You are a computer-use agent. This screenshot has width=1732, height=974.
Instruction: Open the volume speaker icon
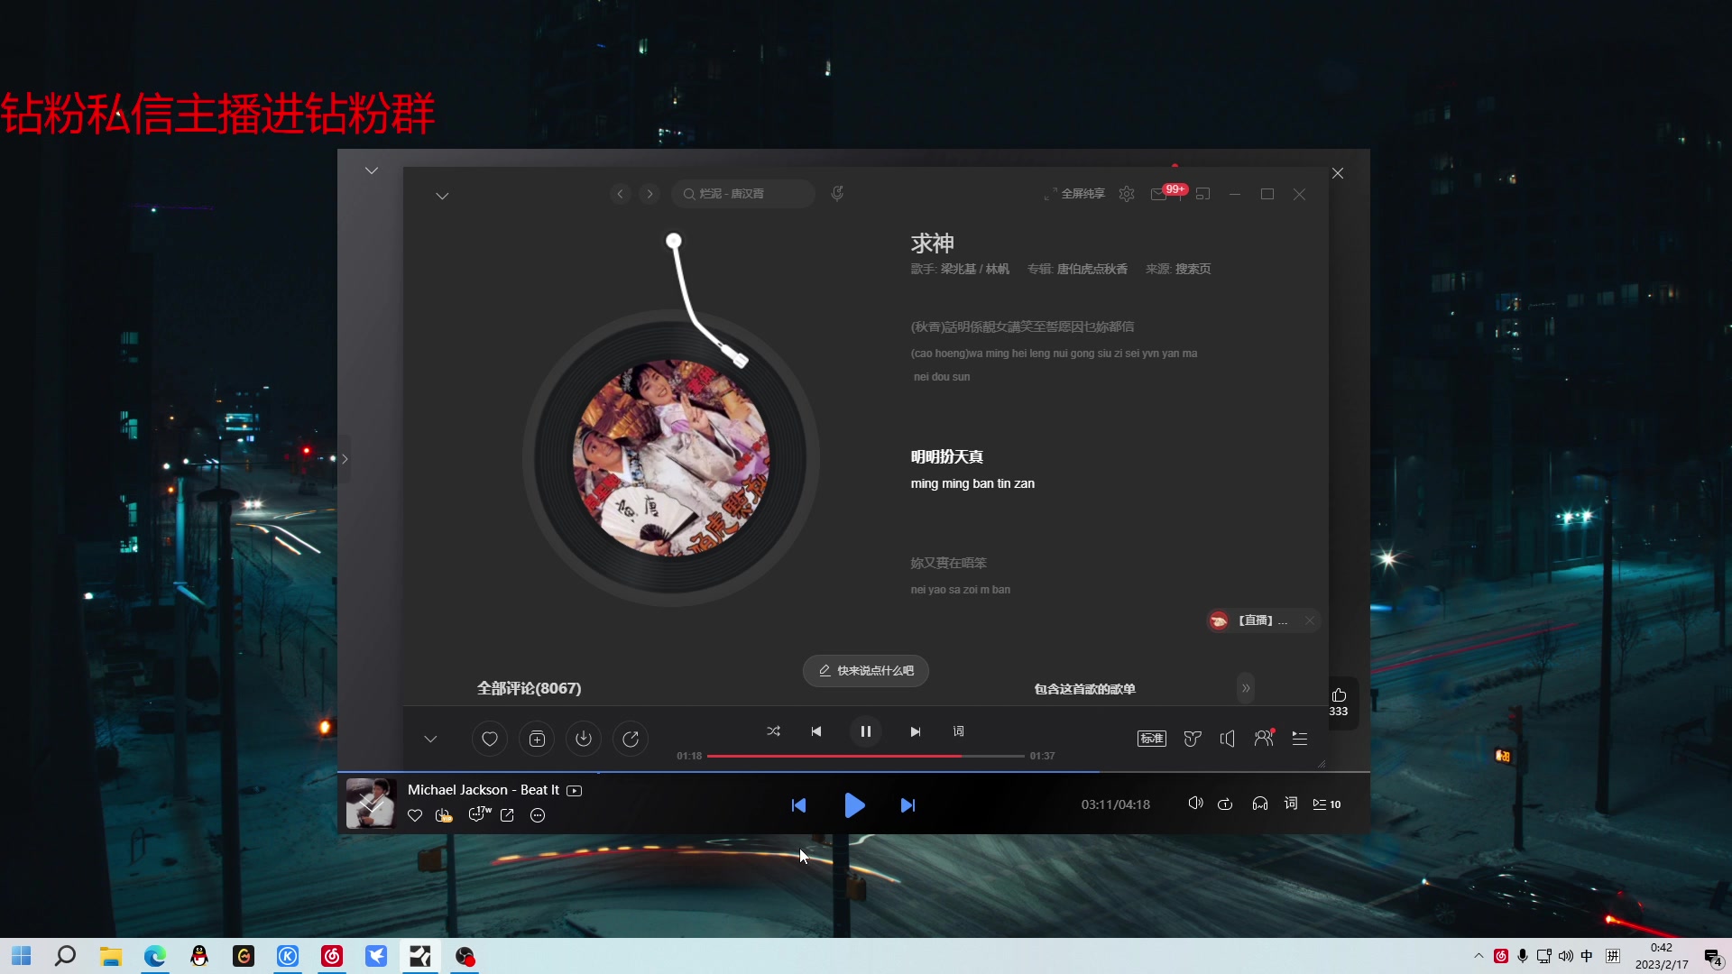click(x=1228, y=738)
